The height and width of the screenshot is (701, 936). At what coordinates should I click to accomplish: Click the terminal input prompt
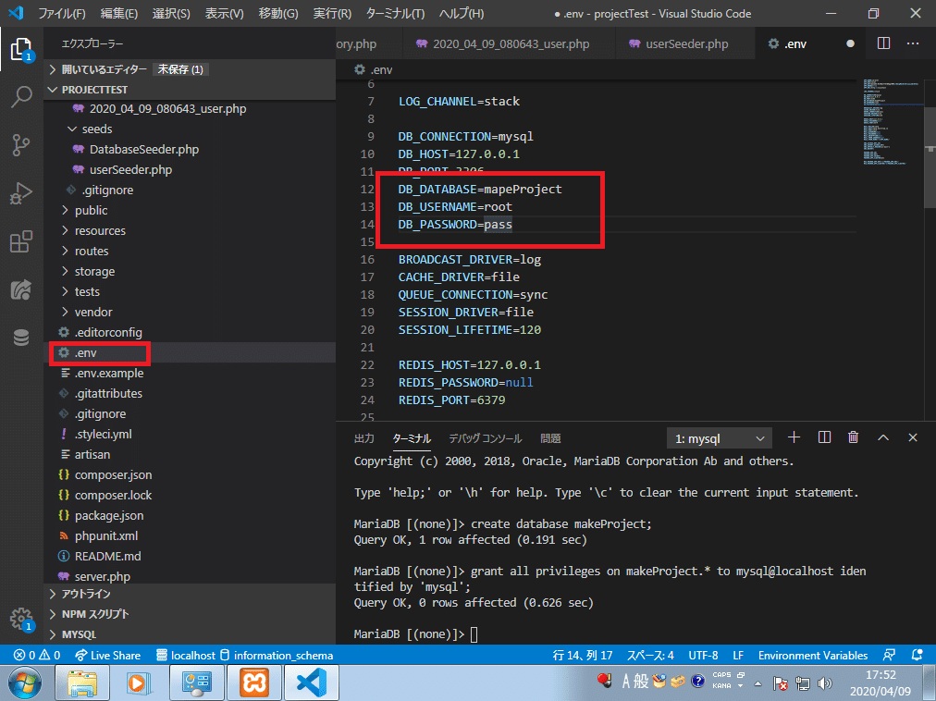point(474,634)
